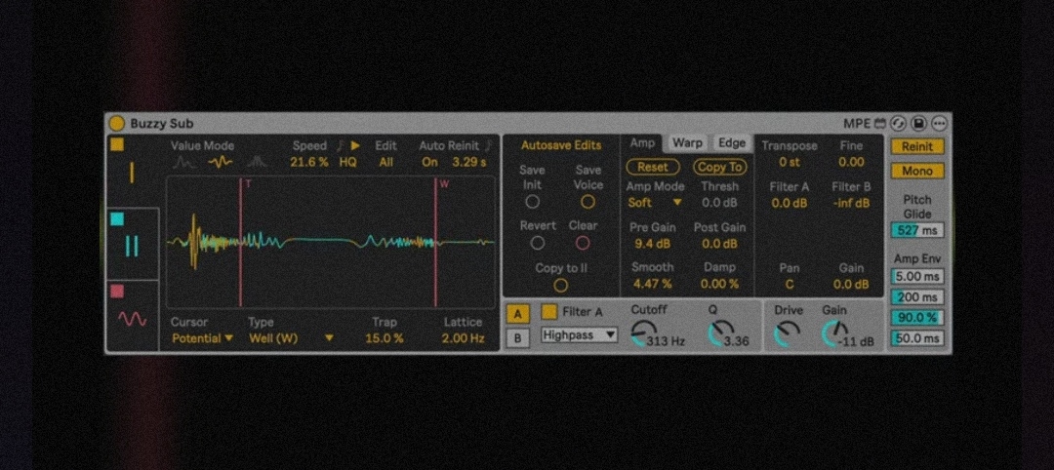This screenshot has height=470, width=1054.
Task: Click the pink Clear circle button
Action: (583, 243)
